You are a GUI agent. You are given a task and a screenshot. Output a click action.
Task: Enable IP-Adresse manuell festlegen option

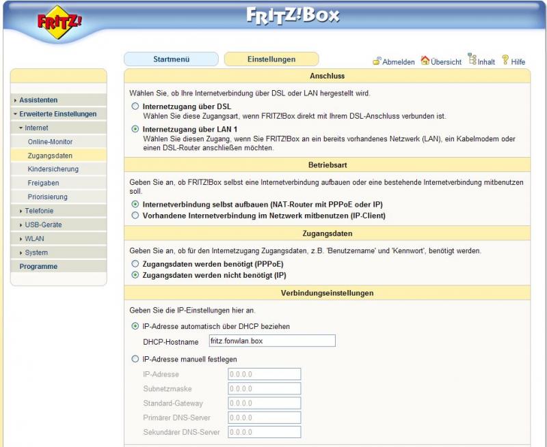click(135, 358)
